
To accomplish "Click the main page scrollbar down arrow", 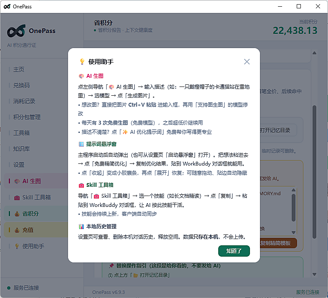I will (314, 274).
